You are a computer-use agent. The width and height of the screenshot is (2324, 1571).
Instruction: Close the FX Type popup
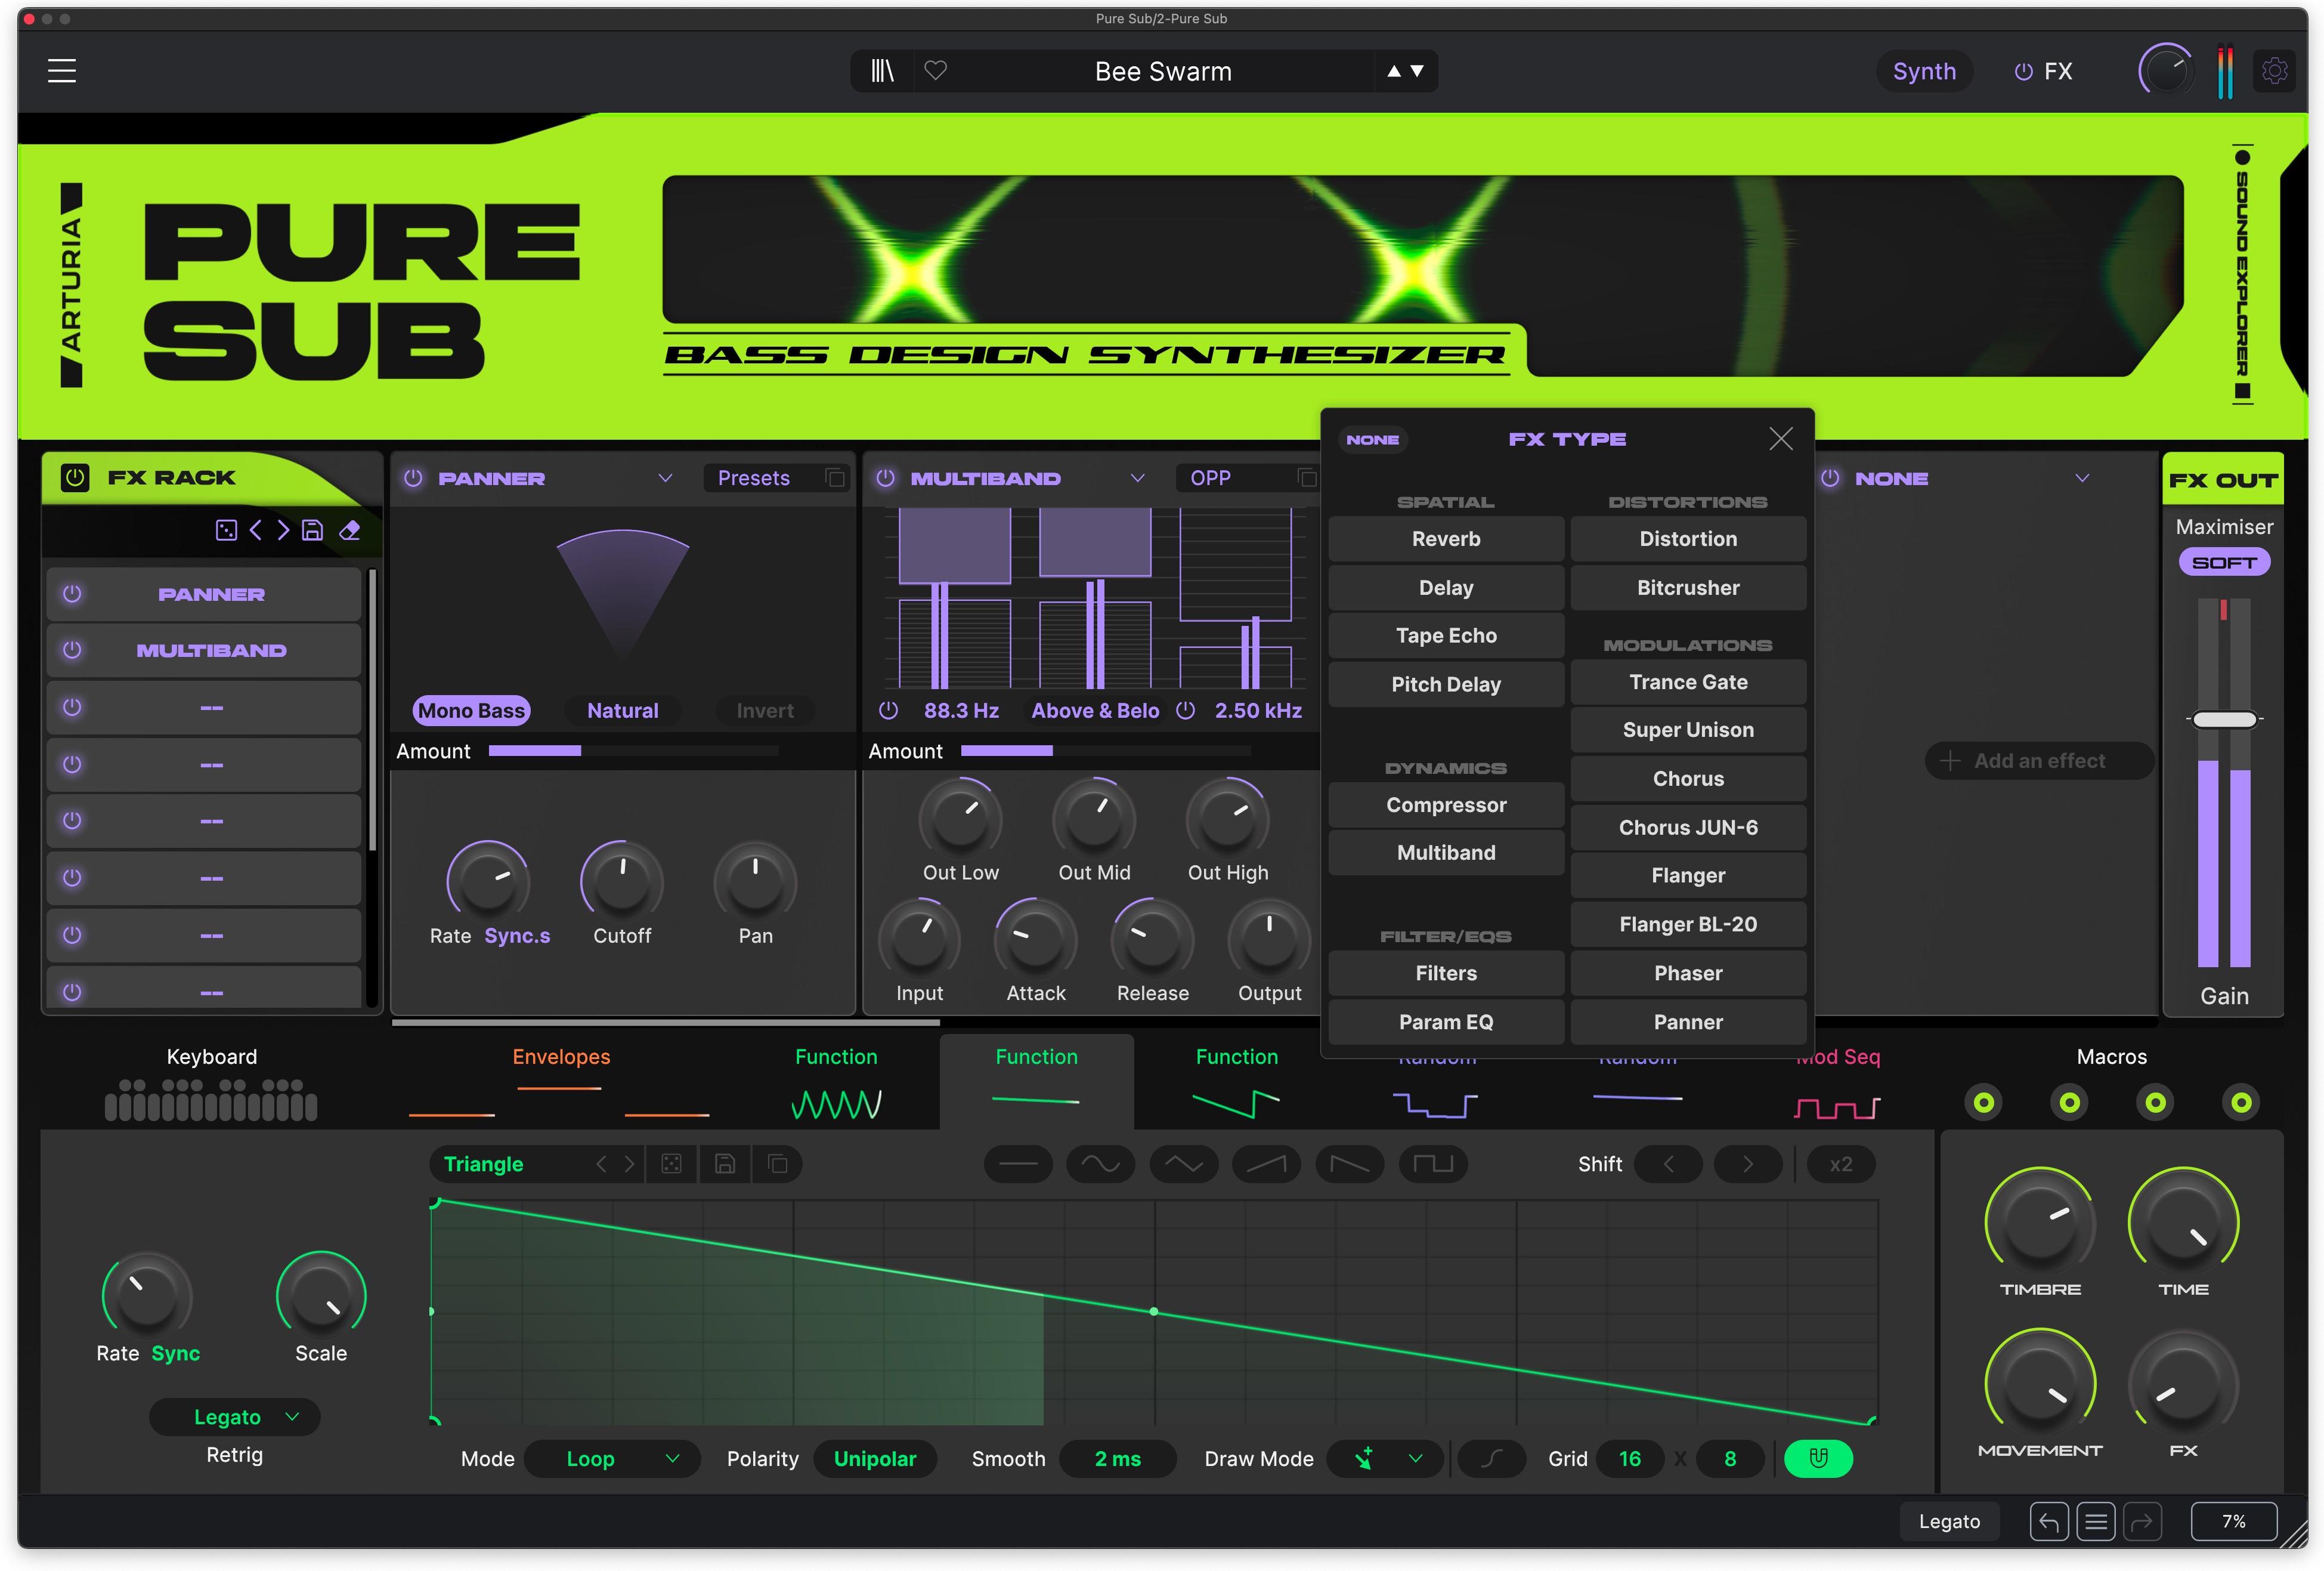(1780, 439)
